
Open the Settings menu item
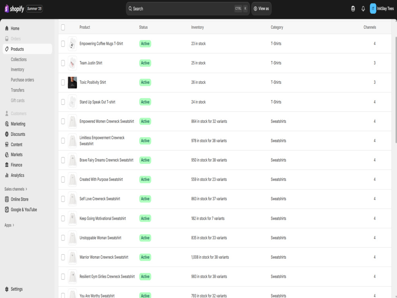[16, 289]
